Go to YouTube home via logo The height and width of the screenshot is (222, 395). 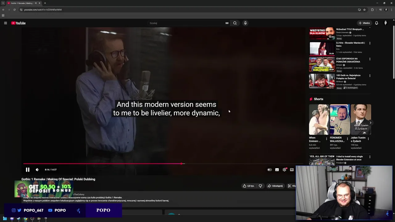(x=19, y=23)
